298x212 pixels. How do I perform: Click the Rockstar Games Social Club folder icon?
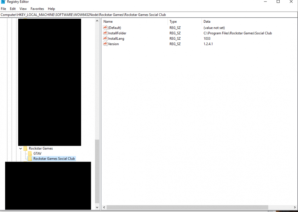point(30,159)
